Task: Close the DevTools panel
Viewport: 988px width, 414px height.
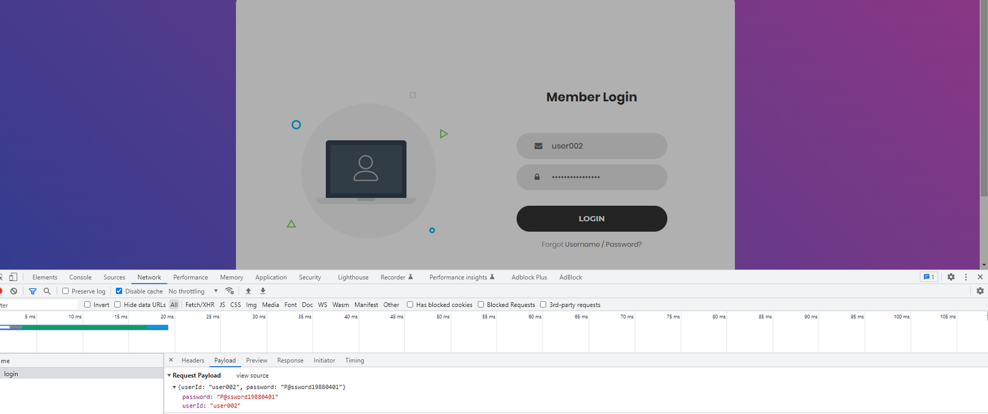Action: [980, 277]
